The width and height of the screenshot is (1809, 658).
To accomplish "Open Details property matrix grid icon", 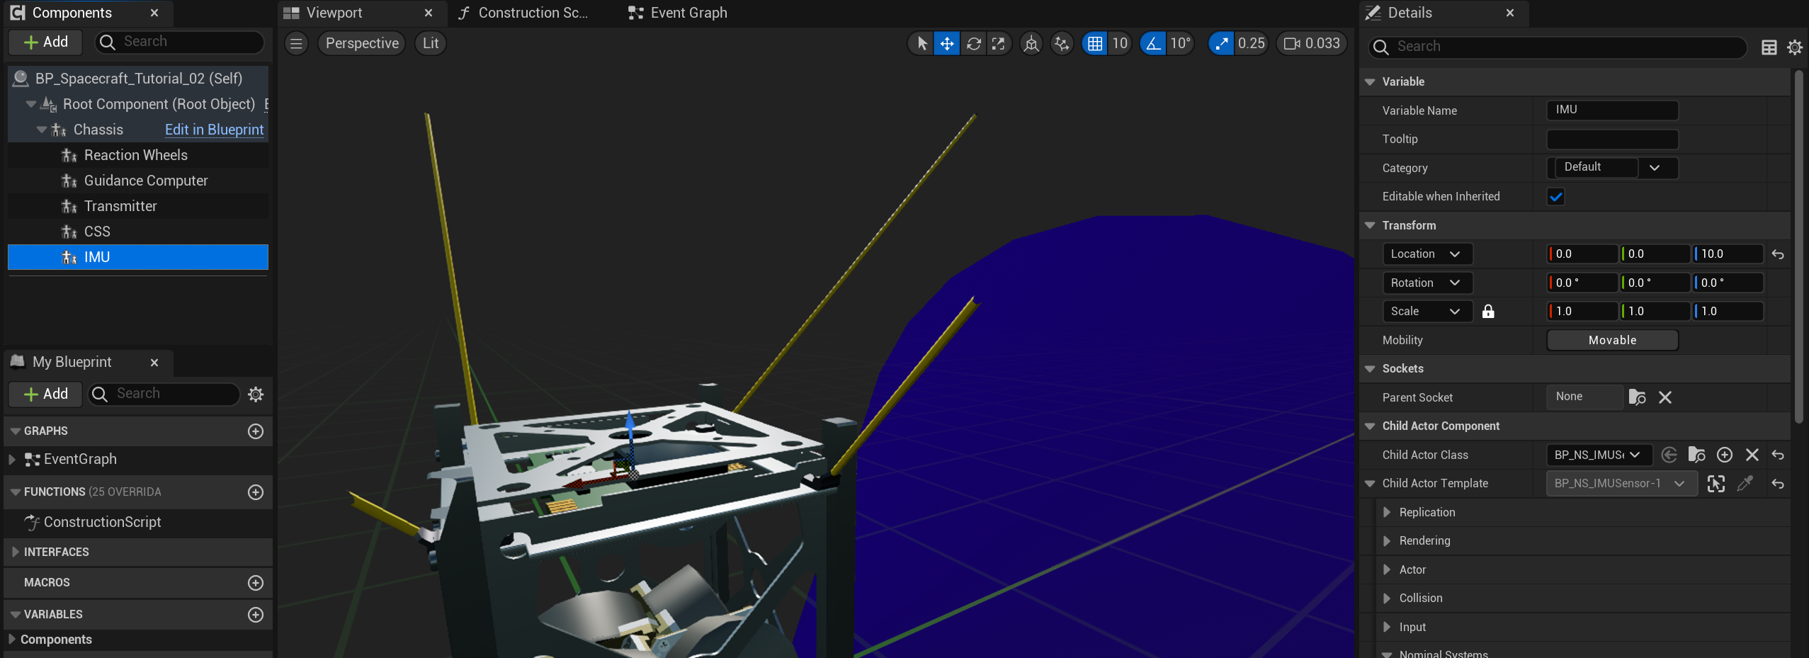I will 1769,47.
